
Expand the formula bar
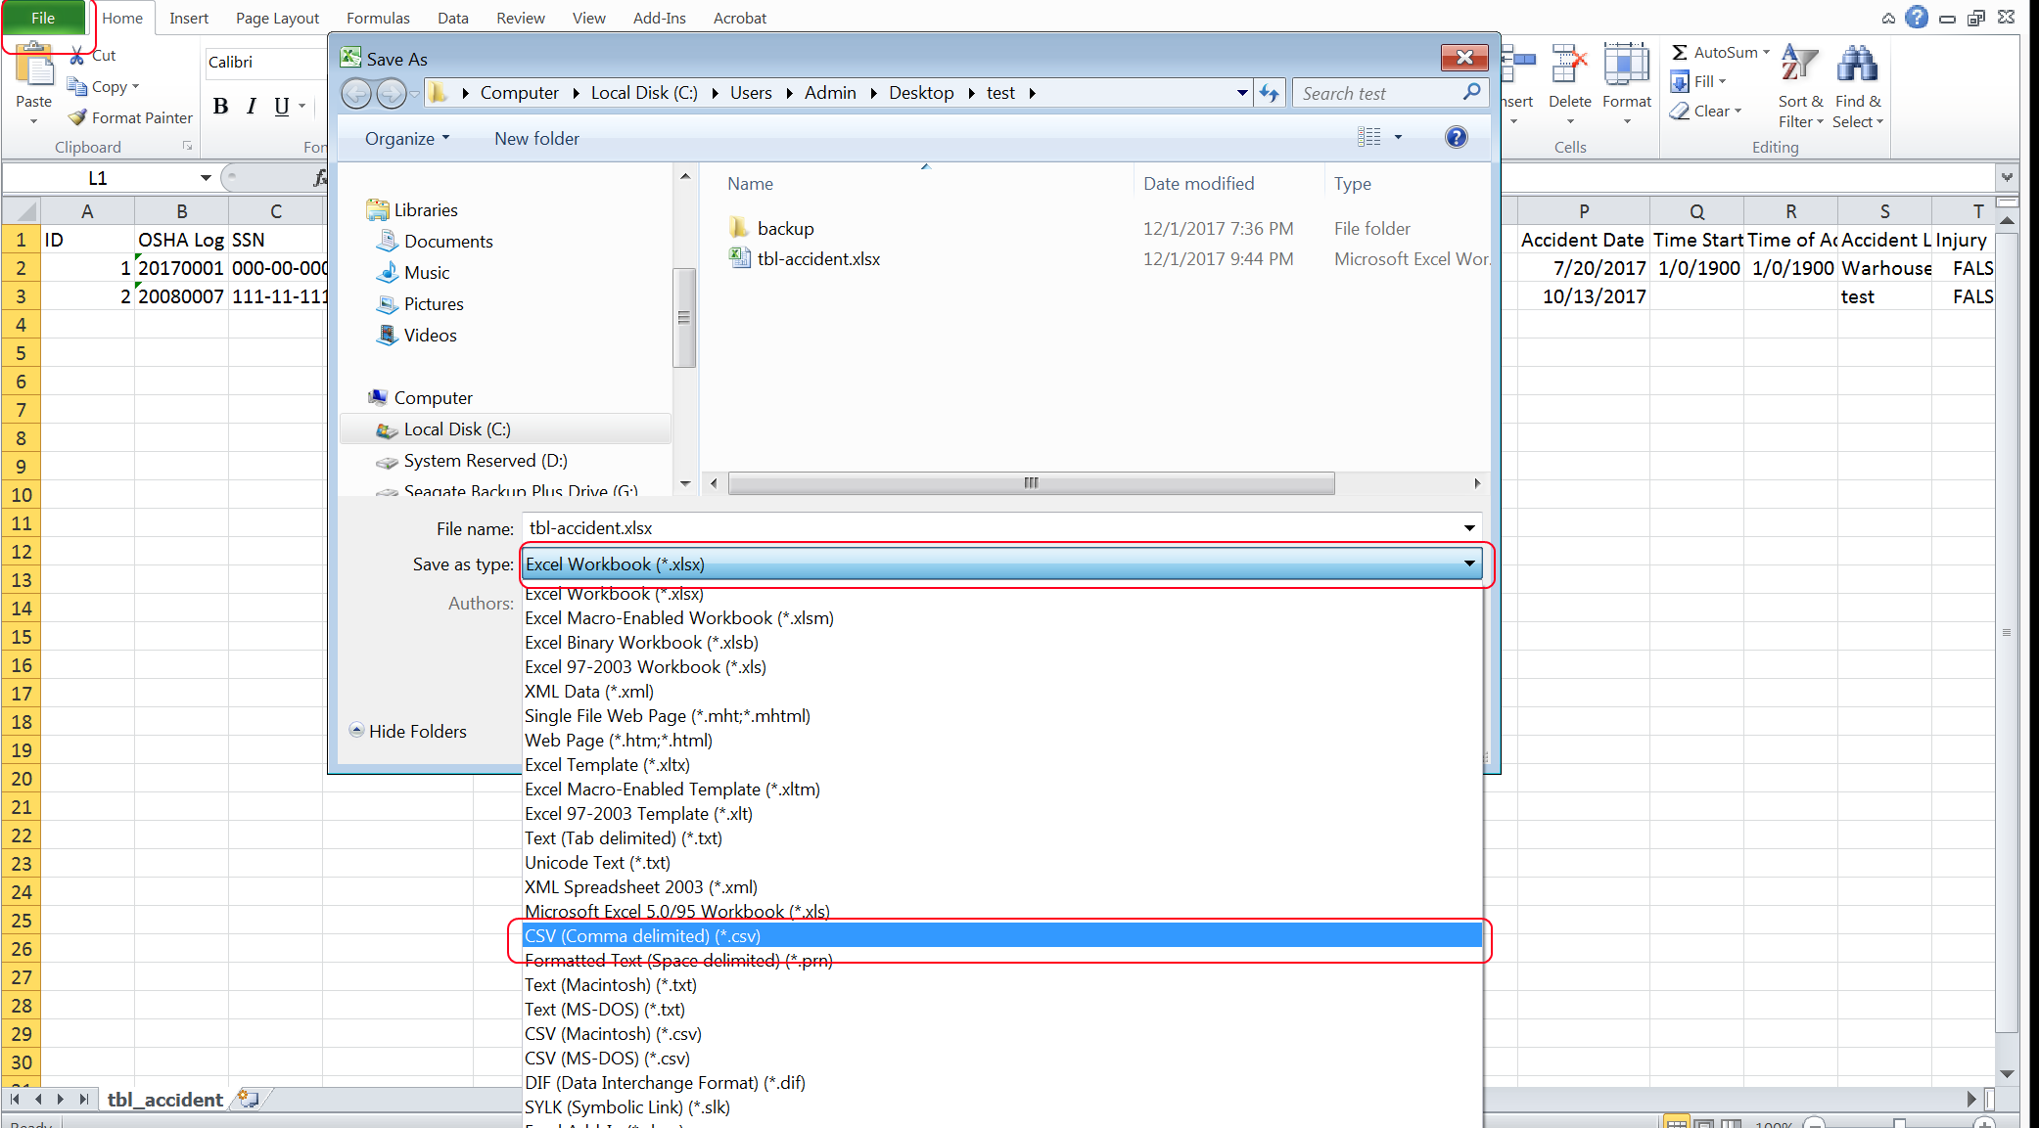coord(2007,177)
